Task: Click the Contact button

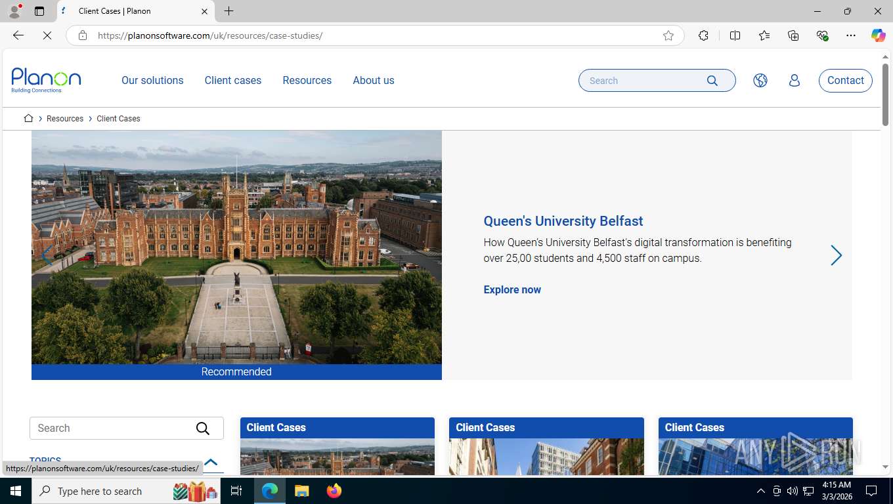Action: pos(846,81)
